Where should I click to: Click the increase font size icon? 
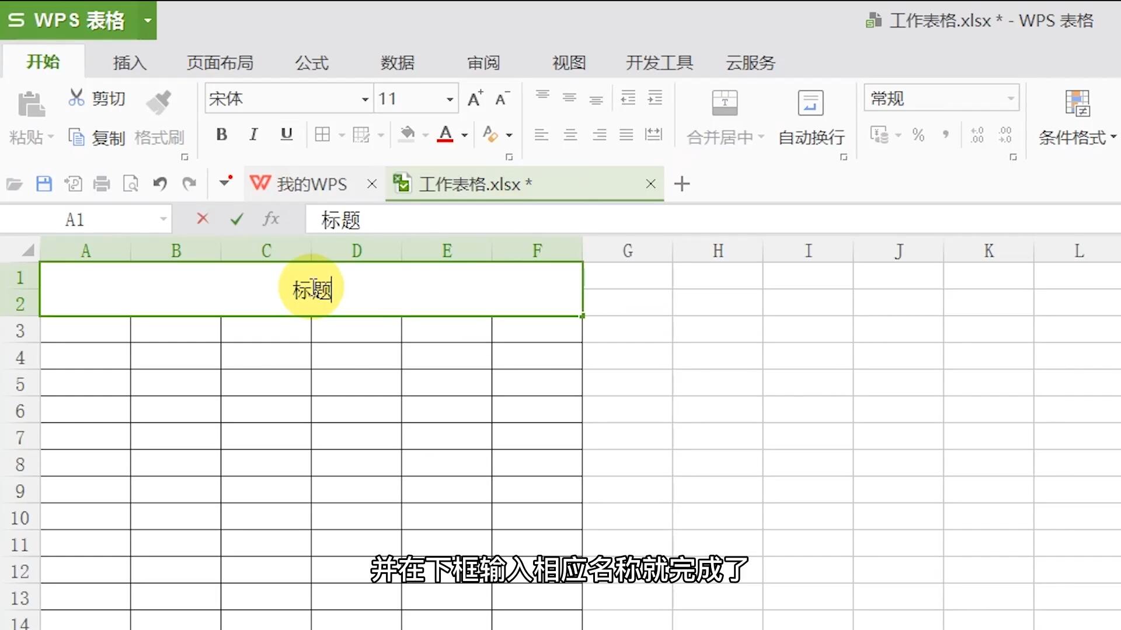pos(475,99)
